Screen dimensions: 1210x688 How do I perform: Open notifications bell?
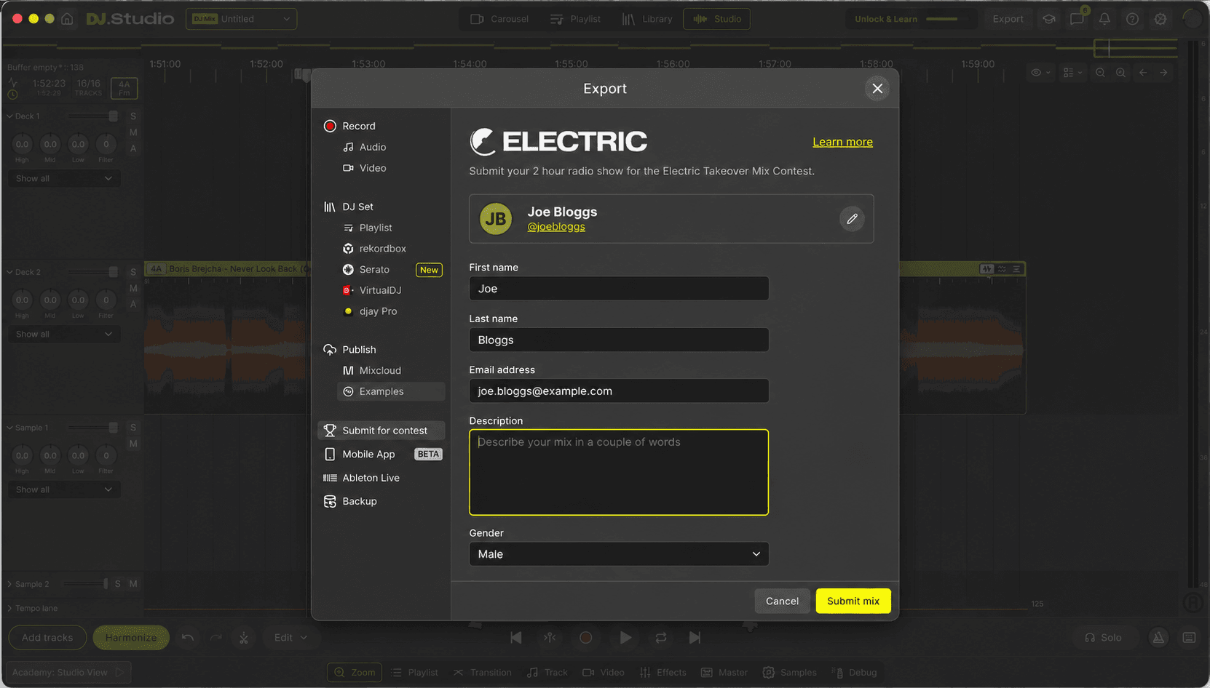[1104, 19]
